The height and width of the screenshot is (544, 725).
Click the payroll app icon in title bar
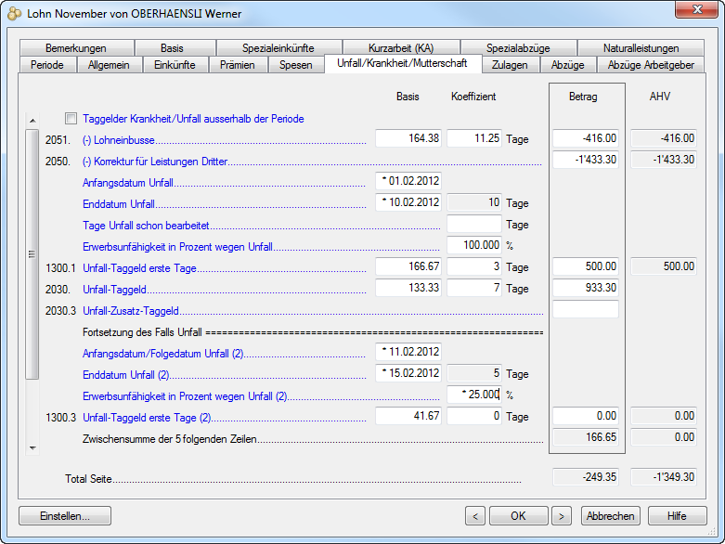point(14,13)
